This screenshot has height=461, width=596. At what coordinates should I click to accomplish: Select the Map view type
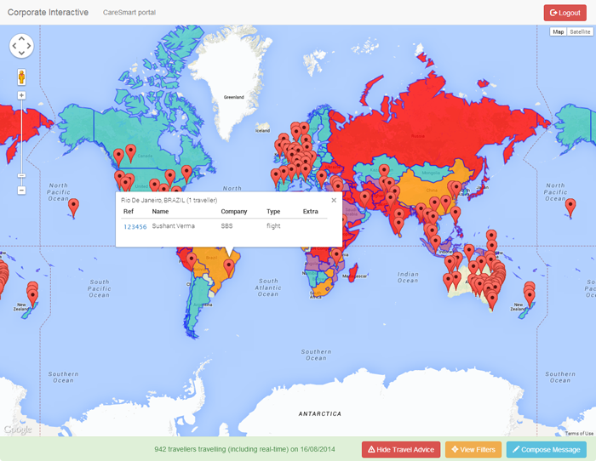pos(559,32)
